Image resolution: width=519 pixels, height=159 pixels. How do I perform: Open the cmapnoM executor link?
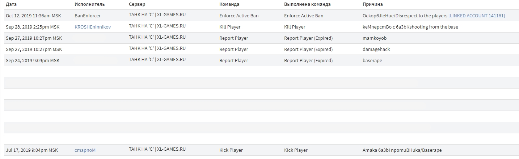pyautogui.click(x=85, y=150)
